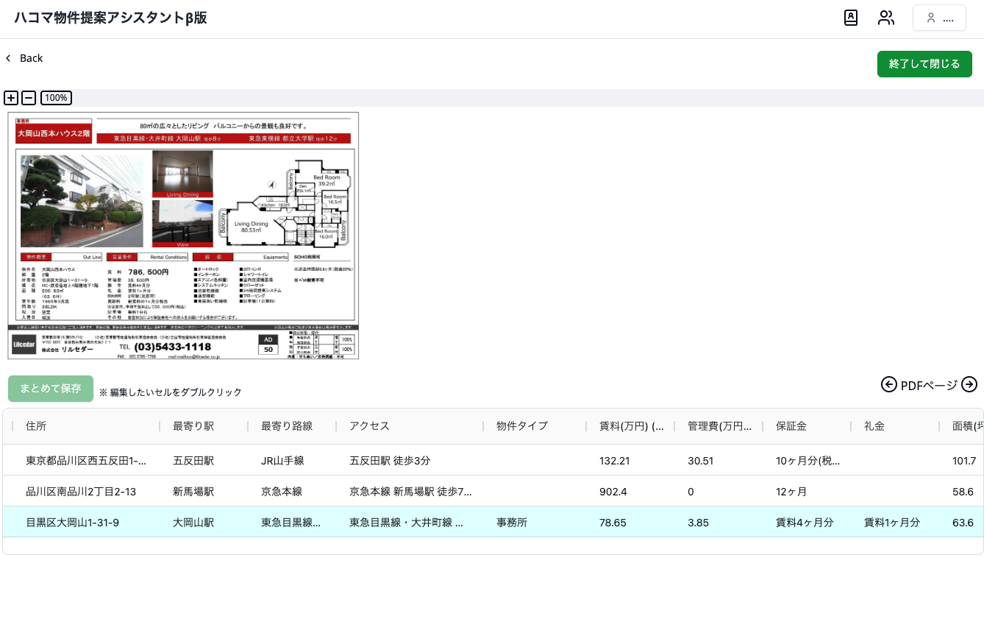Open the address book icon in the header
The image size is (984, 636).
(851, 18)
